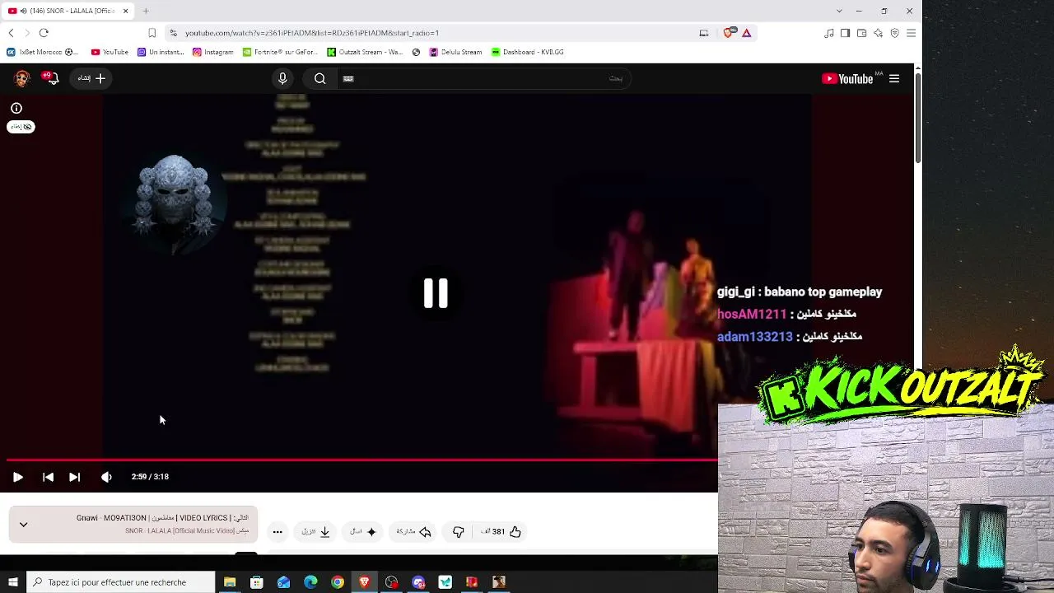Open the Windows Start menu

[x=12, y=582]
